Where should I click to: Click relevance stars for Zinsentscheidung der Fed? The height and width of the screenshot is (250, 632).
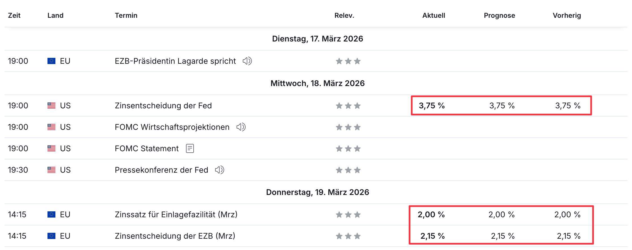pyautogui.click(x=348, y=106)
